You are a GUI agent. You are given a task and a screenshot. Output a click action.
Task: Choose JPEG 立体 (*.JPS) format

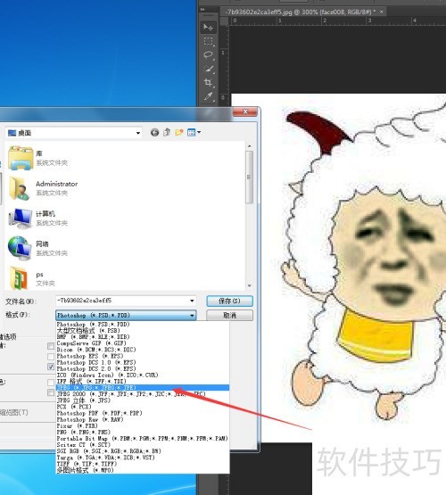coord(143,400)
